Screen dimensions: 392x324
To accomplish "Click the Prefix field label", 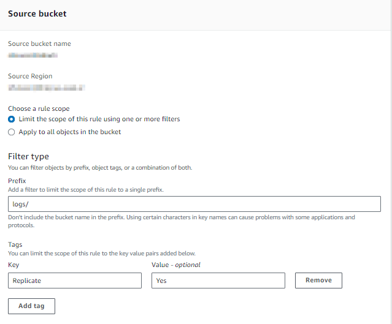I will click(x=17, y=181).
